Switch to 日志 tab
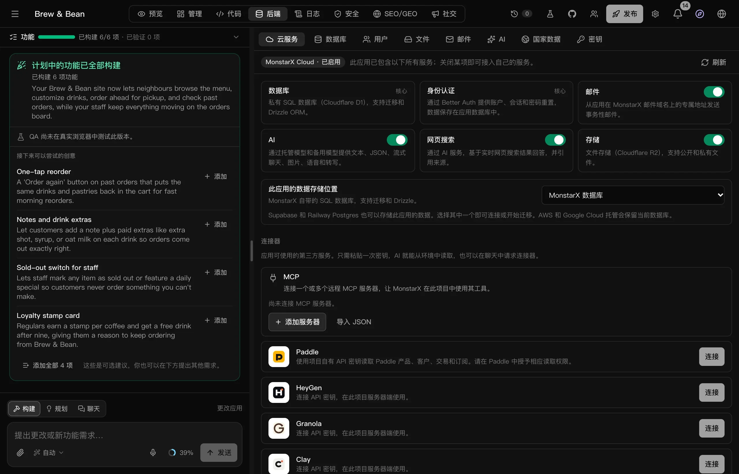This screenshot has width=739, height=474. coord(307,14)
